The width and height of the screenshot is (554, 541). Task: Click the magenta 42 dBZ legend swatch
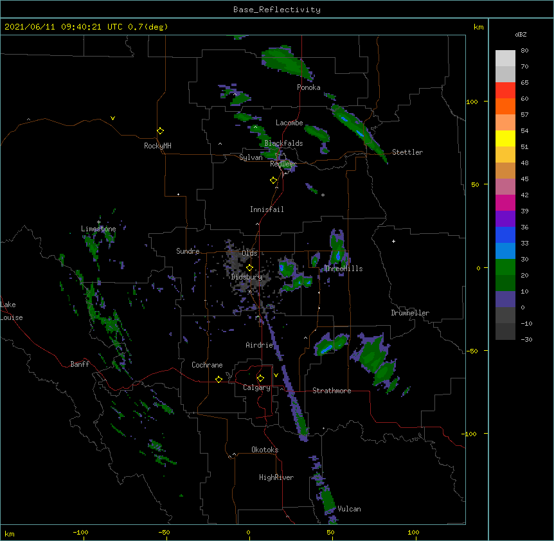pos(505,202)
